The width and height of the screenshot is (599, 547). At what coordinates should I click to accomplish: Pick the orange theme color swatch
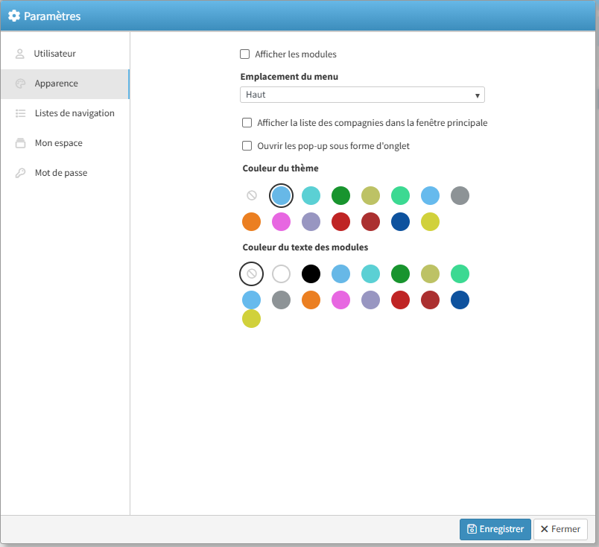pyautogui.click(x=252, y=221)
